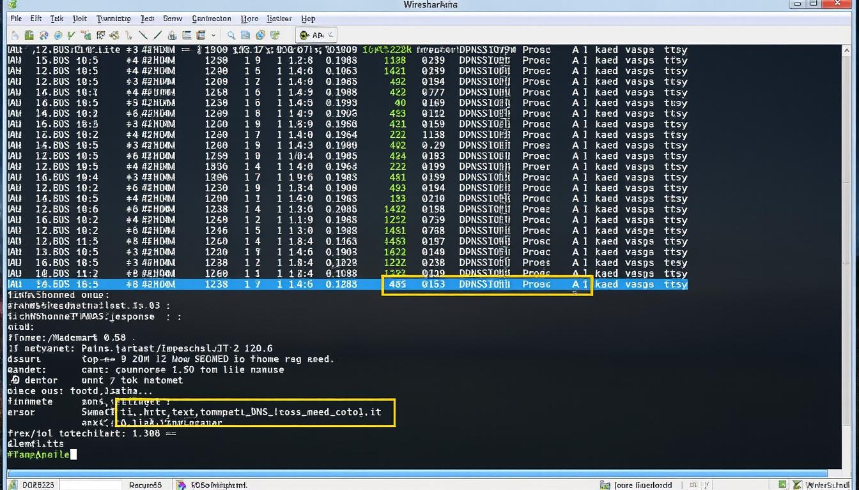This screenshot has width=859, height=490.
Task: Open the Hop menu
Action: [308, 19]
